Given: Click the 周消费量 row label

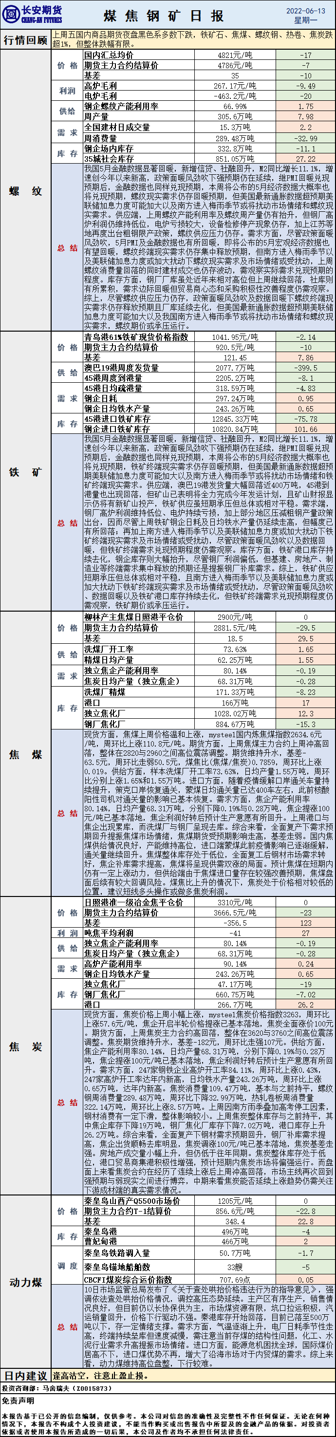Looking at the screenshot, I should tap(101, 138).
